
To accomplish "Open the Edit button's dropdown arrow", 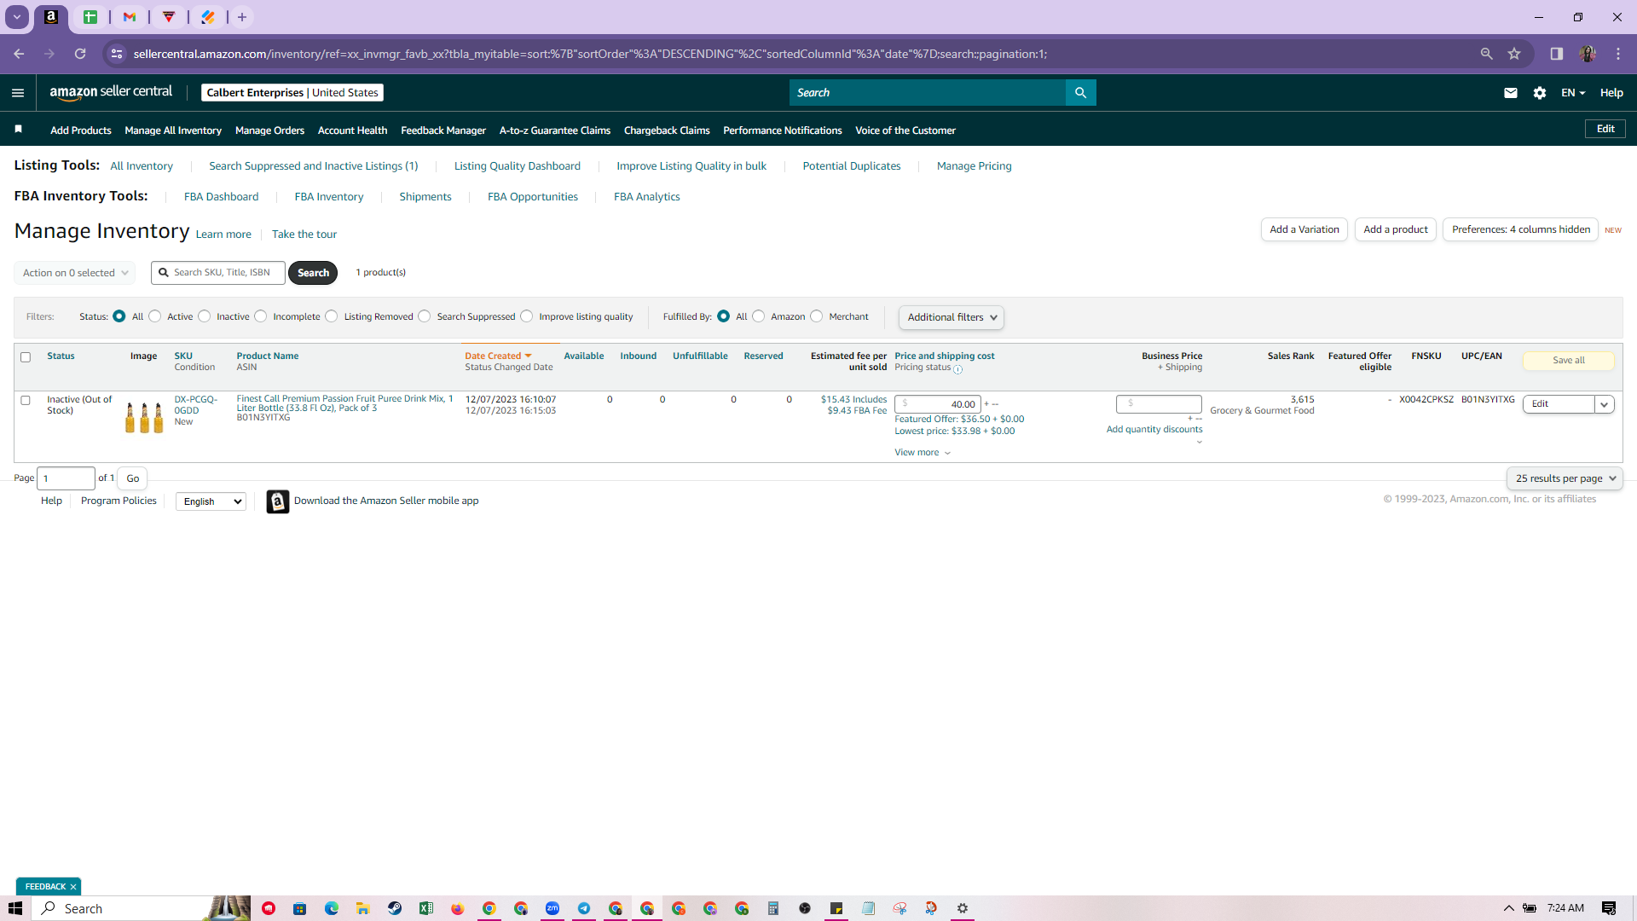I will pyautogui.click(x=1605, y=404).
